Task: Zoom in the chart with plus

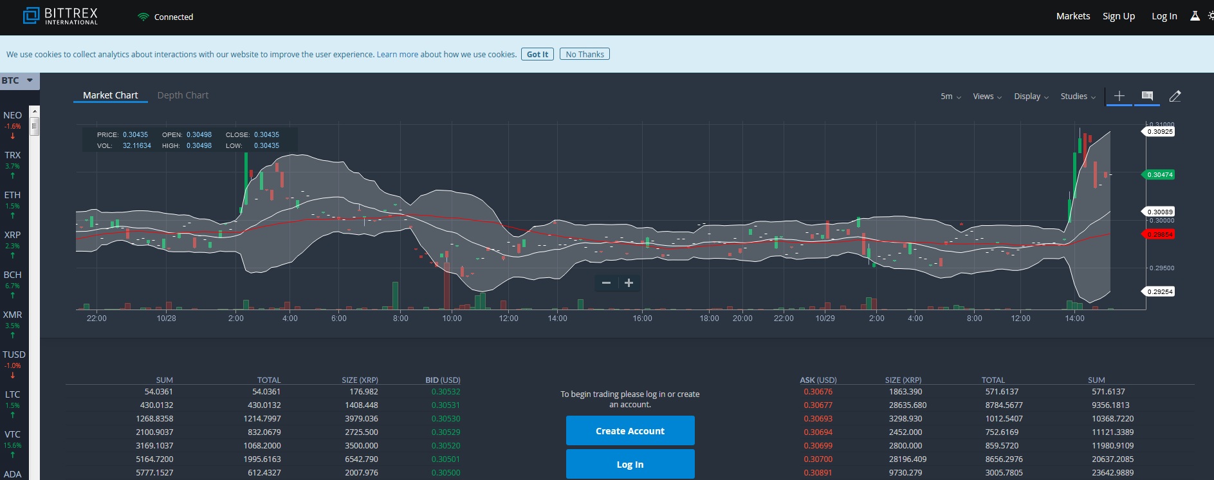Action: click(x=629, y=282)
